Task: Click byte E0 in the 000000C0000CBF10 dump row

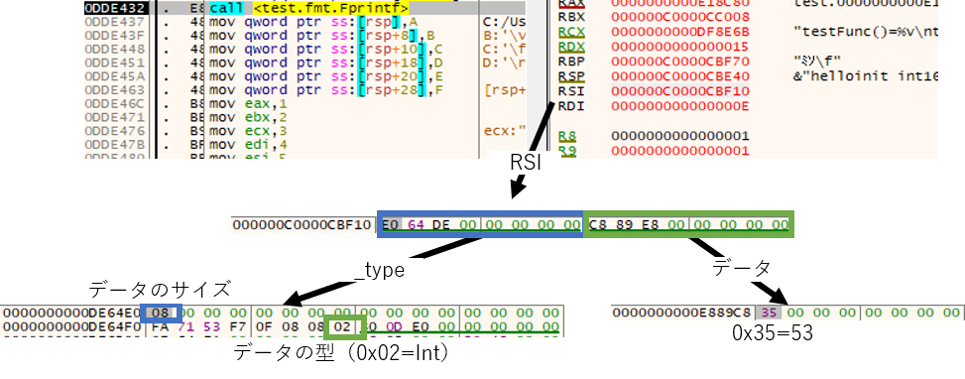Action: click(x=392, y=225)
